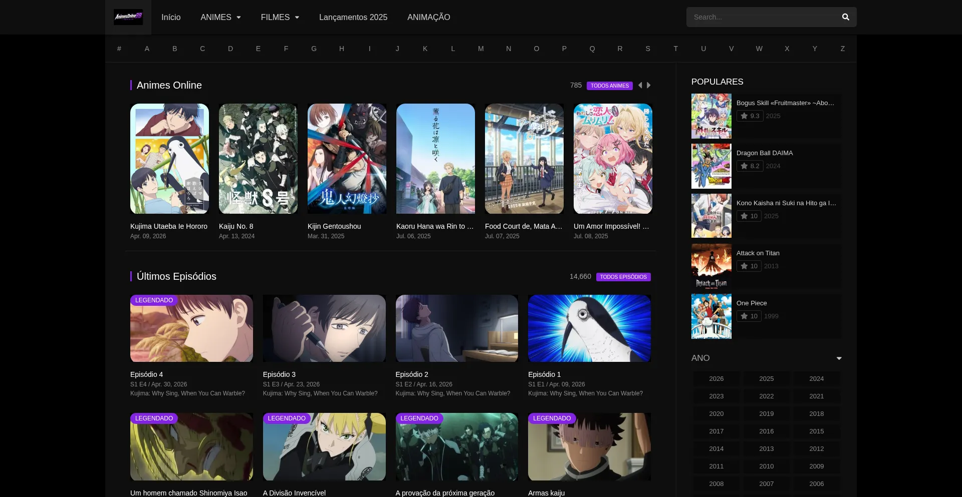This screenshot has height=497, width=962.
Task: Click the search magnifier icon
Action: [846, 17]
